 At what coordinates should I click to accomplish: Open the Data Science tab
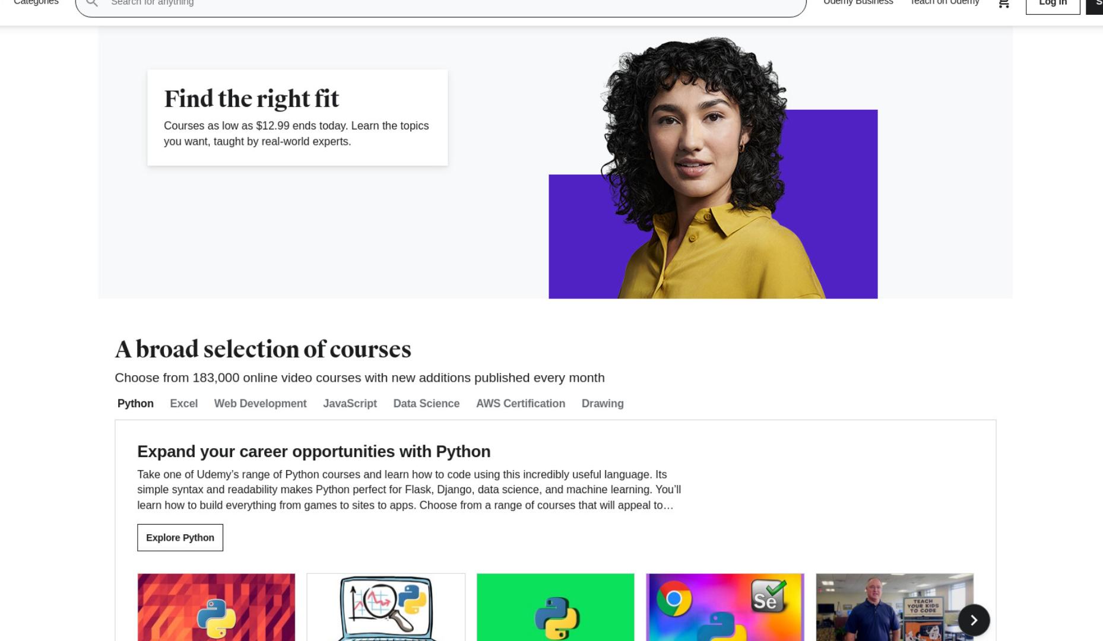point(426,404)
